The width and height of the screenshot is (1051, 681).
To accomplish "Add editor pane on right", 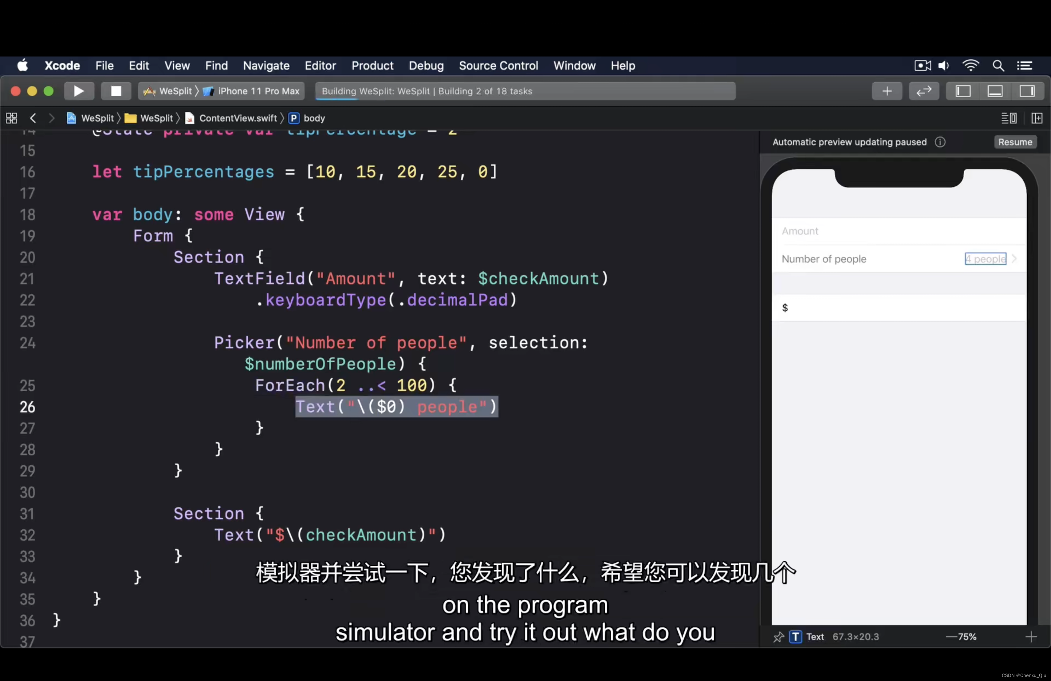I will coord(1037,118).
